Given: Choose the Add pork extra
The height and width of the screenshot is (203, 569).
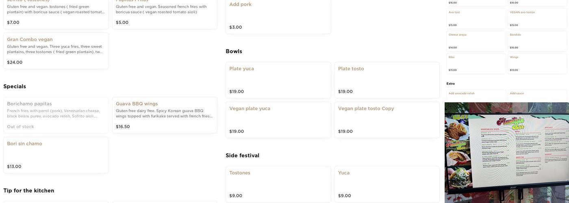Looking at the screenshot, I should [x=278, y=16].
